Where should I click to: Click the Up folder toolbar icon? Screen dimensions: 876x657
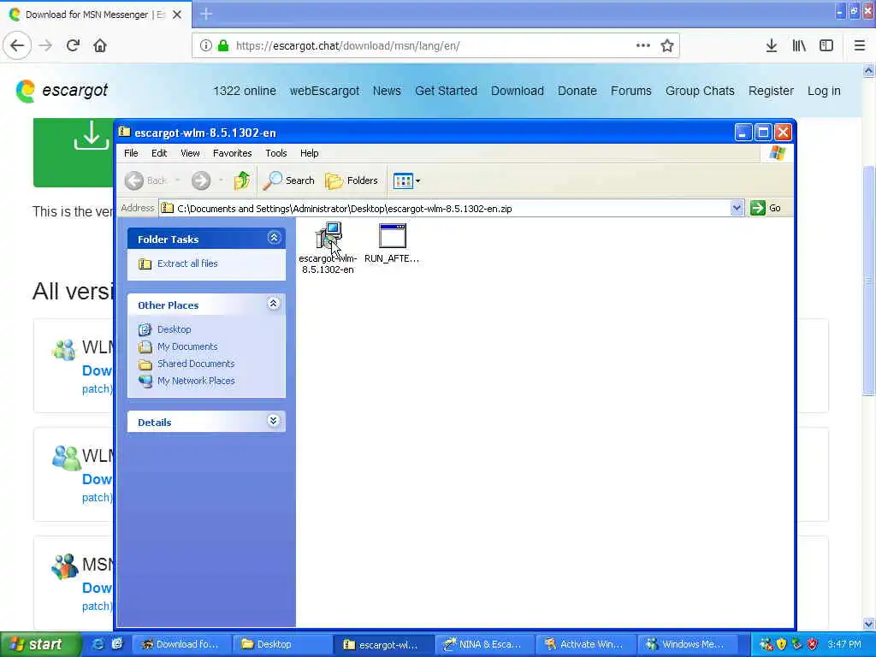click(242, 181)
